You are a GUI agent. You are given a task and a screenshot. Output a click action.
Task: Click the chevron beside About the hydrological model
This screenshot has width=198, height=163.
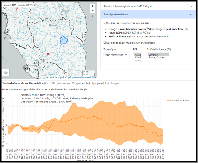191,6
